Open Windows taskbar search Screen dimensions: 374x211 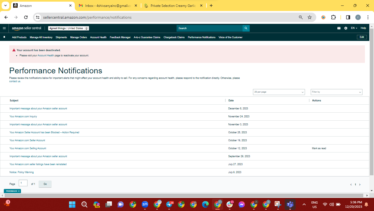pyautogui.click(x=84, y=204)
